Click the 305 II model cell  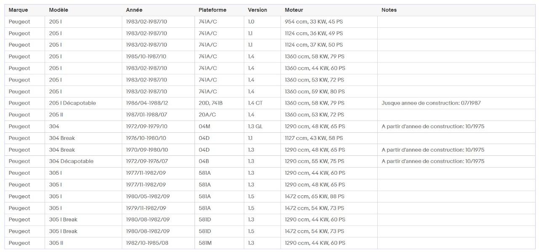click(56, 243)
